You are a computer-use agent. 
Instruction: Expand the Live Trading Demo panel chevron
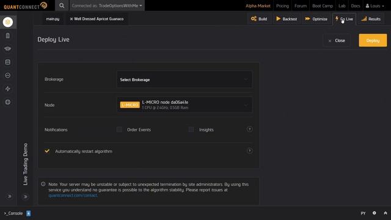pyautogui.click(x=26, y=197)
